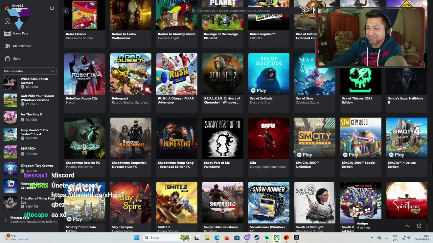This screenshot has height=243, width=433.
Task: Click the taskbar Buscar search box
Action: (x=167, y=238)
